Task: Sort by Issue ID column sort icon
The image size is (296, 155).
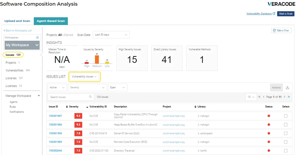Action: pos(67,107)
